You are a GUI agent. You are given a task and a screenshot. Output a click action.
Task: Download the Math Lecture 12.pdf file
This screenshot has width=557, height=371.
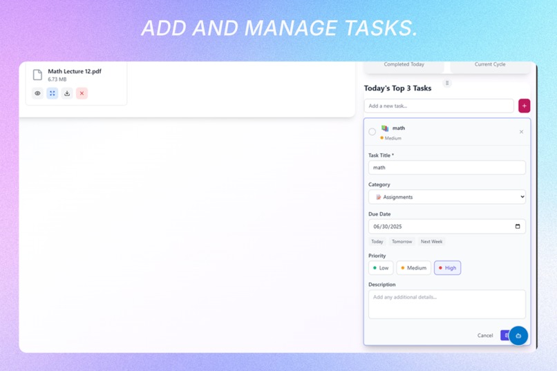click(x=67, y=93)
